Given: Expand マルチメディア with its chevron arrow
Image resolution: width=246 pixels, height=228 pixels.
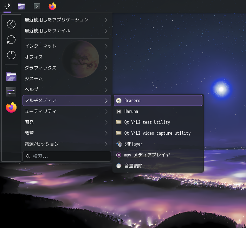Looking at the screenshot, I should coord(106,101).
